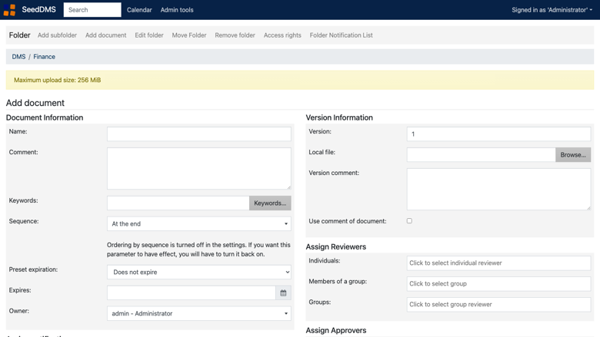This screenshot has width=600, height=337.
Task: Go to the DMS breadcrumb link
Action: tap(18, 57)
